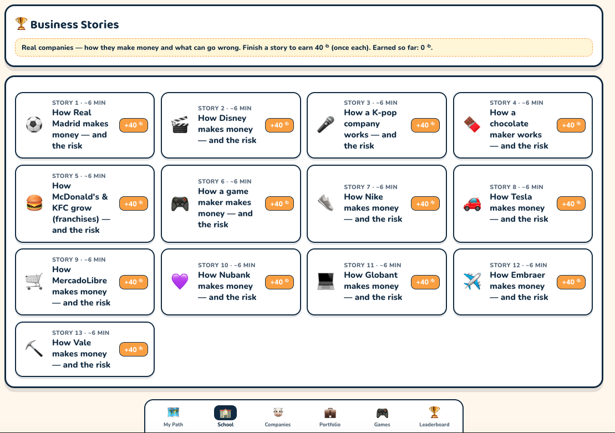Click the "STORY 7 · ~6 MIN" label
The width and height of the screenshot is (615, 433).
tap(370, 187)
